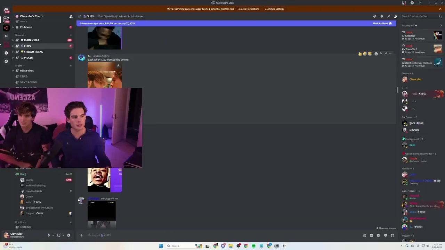Mute microphone in user panel

49,235
